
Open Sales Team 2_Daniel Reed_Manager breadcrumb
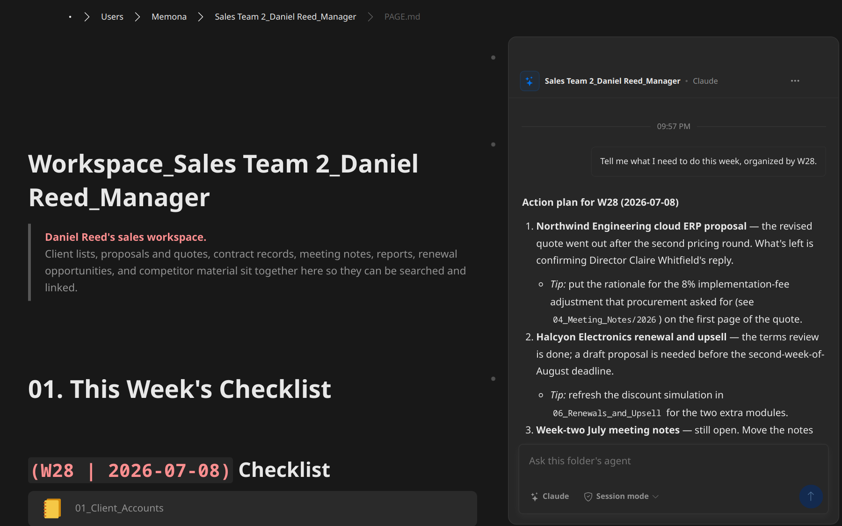tap(285, 17)
